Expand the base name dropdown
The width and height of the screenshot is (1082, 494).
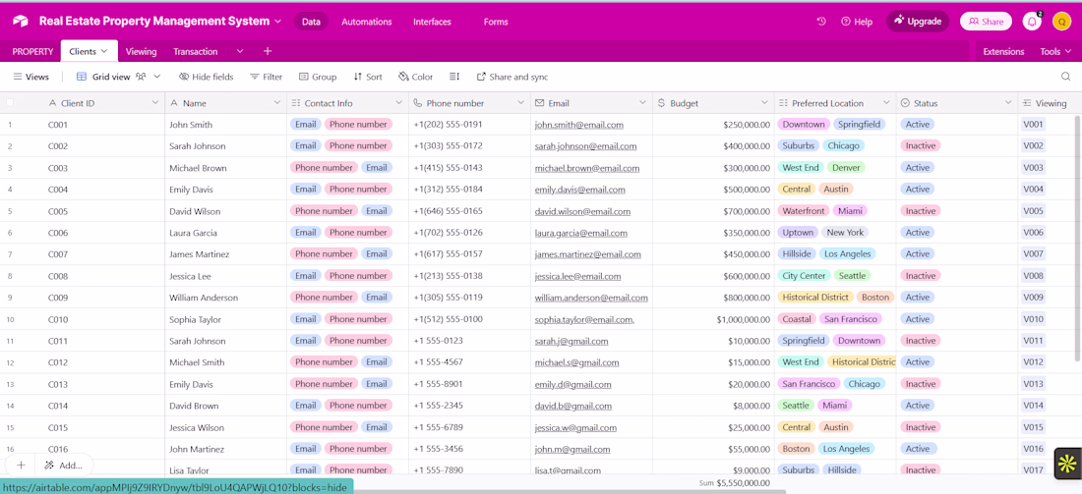278,22
